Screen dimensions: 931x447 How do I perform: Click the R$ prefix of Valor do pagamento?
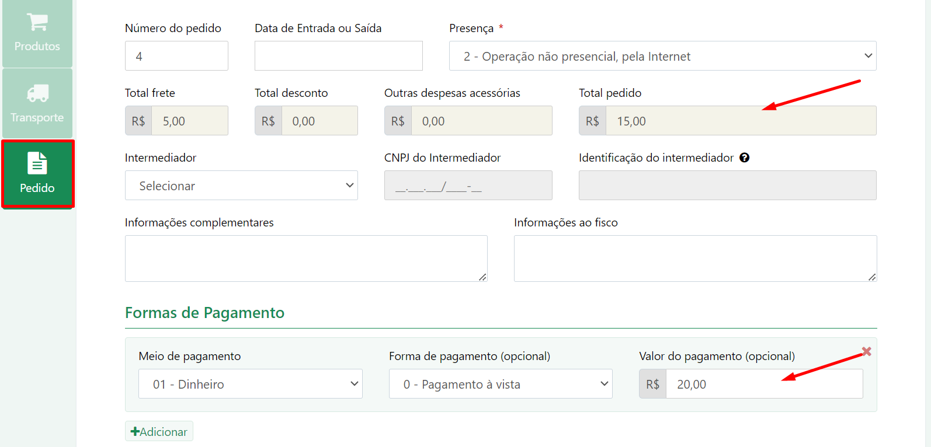[x=653, y=384]
